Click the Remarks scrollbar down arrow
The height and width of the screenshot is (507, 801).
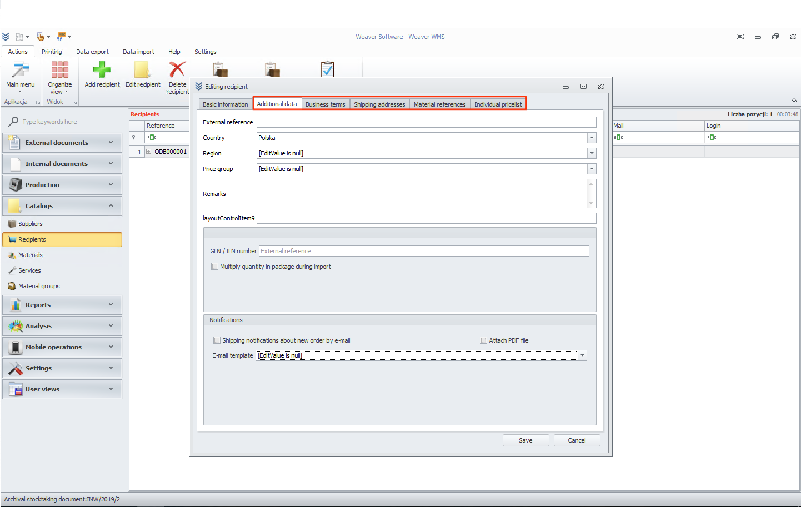pos(592,203)
